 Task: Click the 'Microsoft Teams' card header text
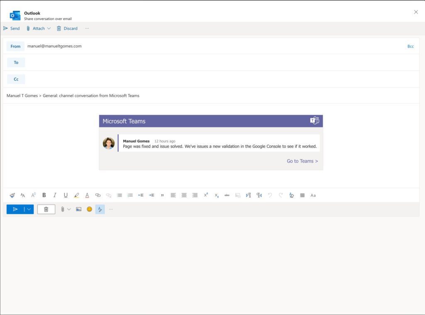click(124, 121)
